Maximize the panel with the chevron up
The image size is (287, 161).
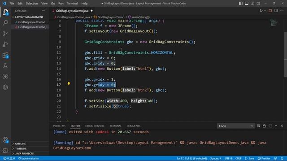(x=276, y=126)
